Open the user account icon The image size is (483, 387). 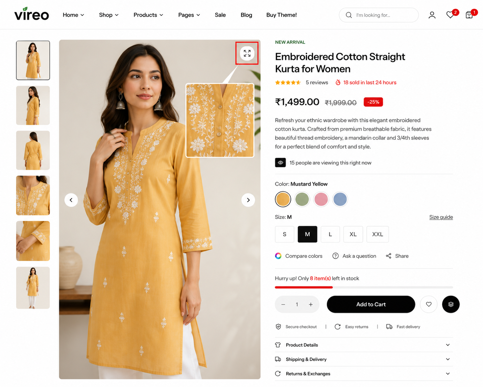click(432, 15)
